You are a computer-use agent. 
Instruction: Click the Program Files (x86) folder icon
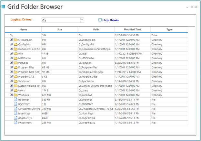tap(15, 72)
